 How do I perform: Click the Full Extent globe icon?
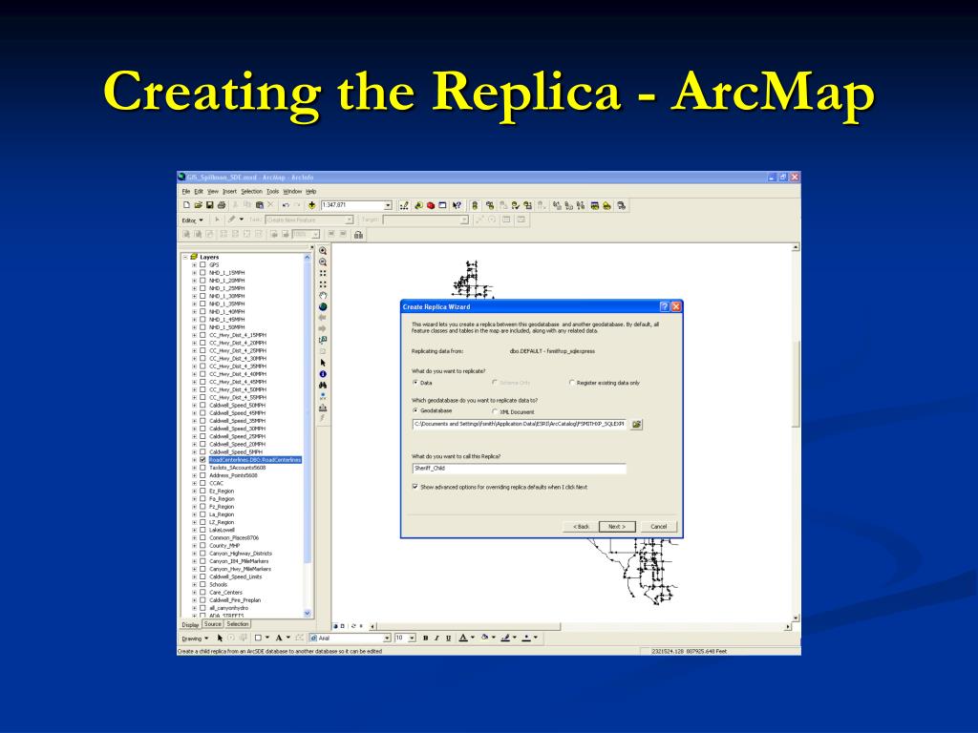[x=323, y=306]
